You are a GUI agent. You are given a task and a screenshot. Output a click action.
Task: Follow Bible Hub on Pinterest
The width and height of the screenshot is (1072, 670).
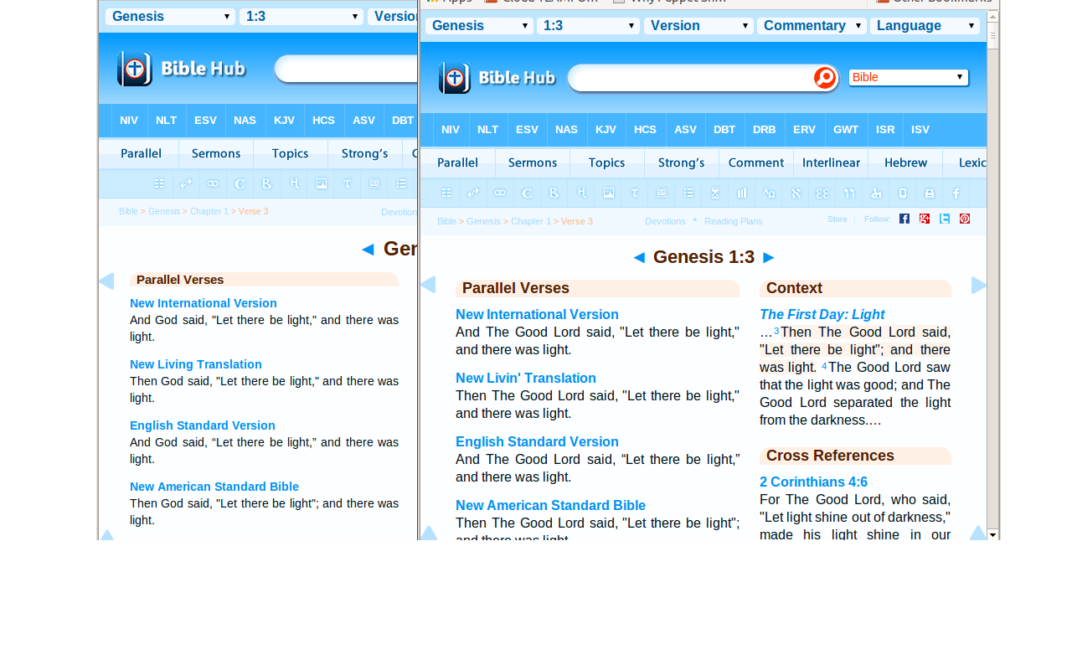tap(965, 219)
